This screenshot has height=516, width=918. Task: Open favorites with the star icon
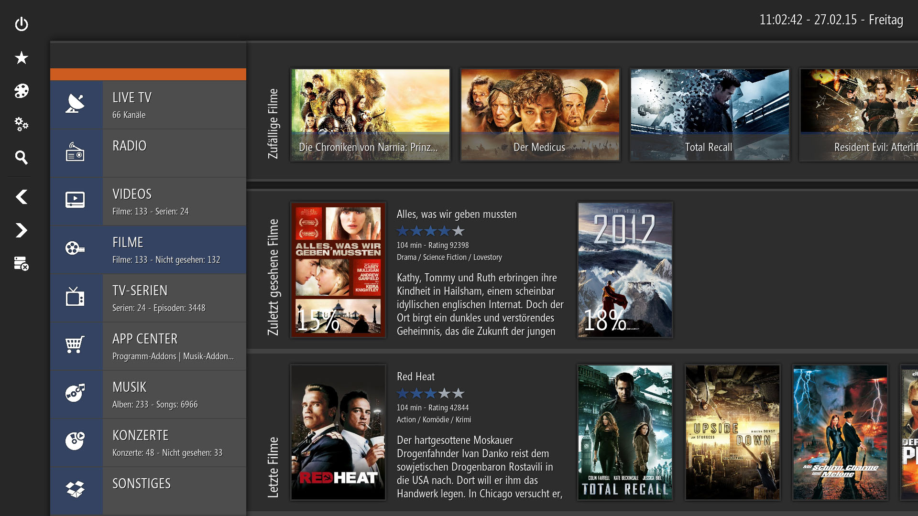tap(22, 58)
